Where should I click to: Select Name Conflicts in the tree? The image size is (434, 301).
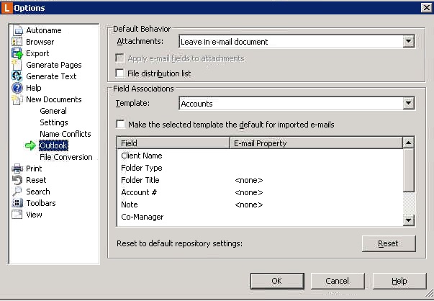pos(65,134)
